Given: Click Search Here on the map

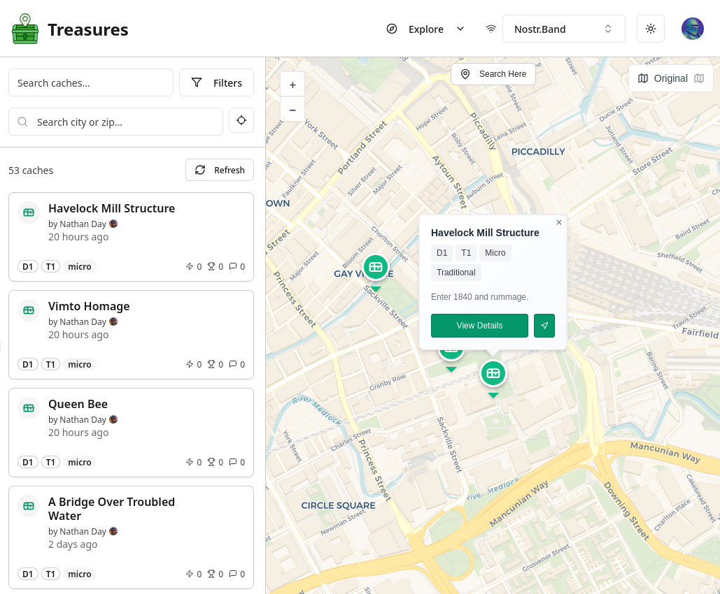Looking at the screenshot, I should click(x=493, y=74).
